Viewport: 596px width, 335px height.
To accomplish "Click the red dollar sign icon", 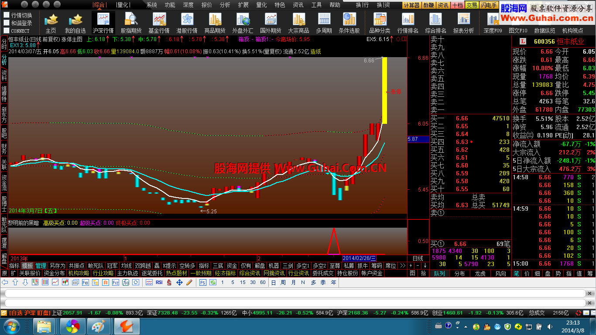I will [169, 282].
